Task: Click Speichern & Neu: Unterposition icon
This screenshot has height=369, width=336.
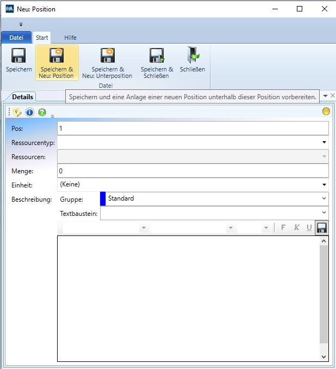Action: [107, 56]
